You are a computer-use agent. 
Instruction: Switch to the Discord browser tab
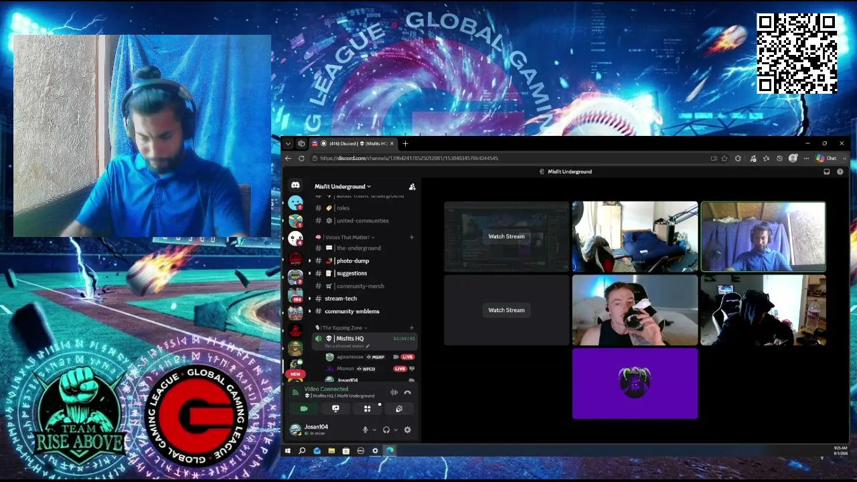click(x=352, y=144)
